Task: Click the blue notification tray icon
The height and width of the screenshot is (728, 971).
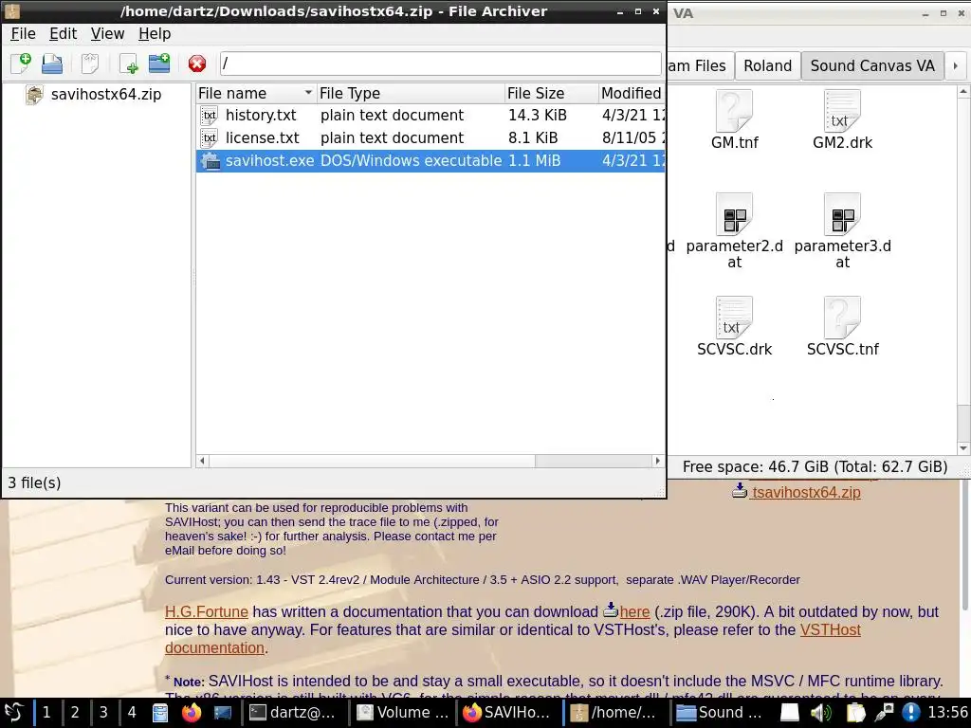Action: point(910,713)
